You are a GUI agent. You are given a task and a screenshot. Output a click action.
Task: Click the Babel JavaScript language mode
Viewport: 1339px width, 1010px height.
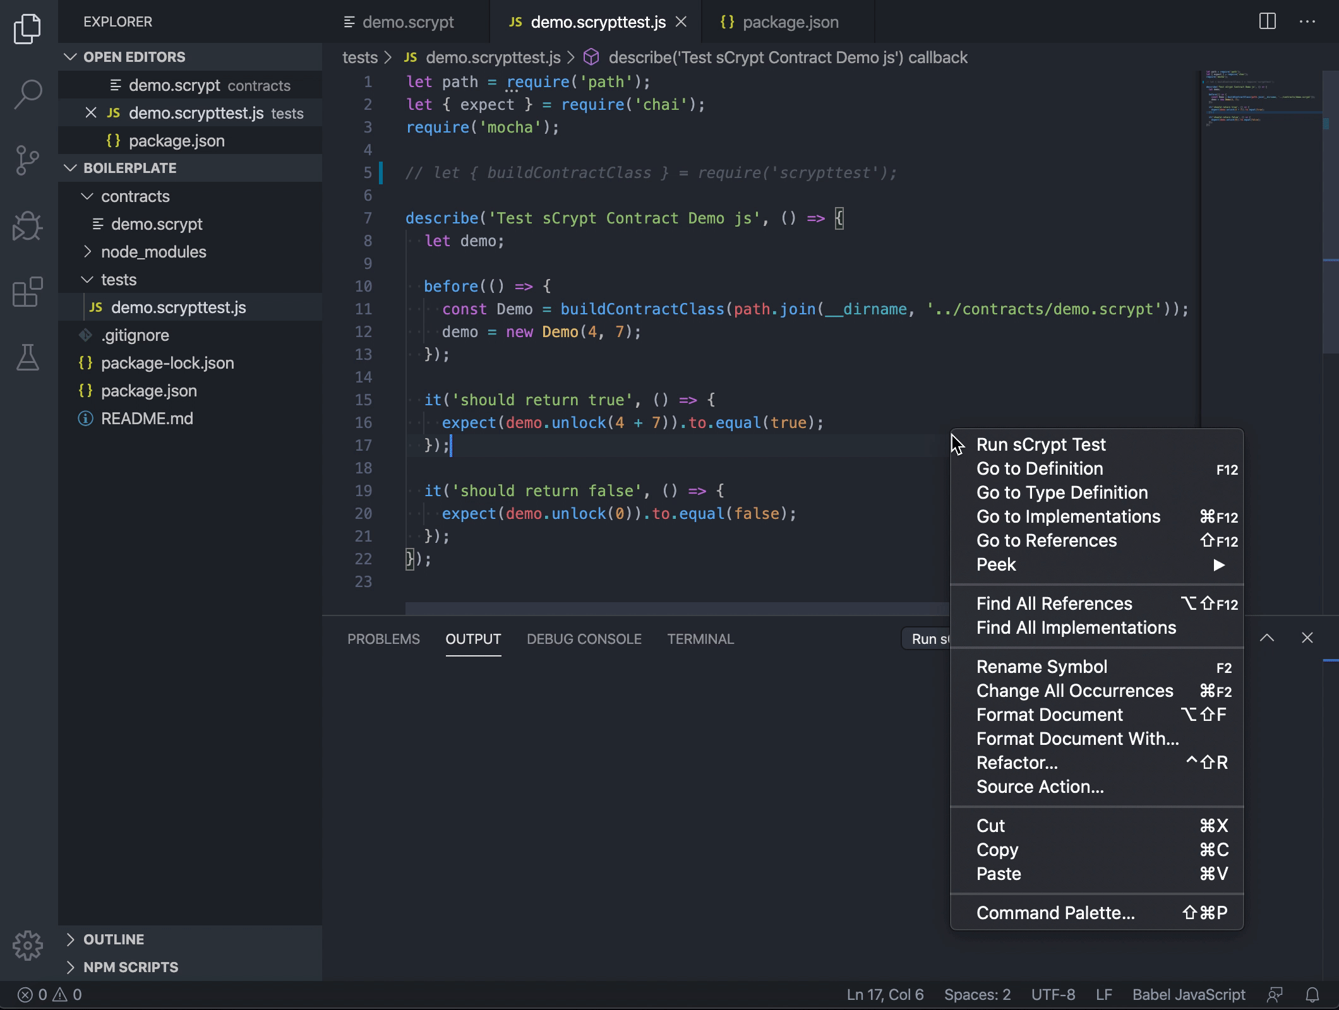point(1188,995)
